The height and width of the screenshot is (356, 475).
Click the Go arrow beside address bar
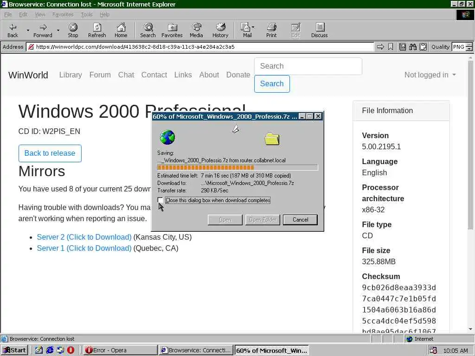380,47
